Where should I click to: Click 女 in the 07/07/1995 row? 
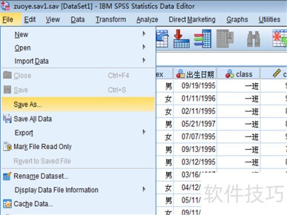click(168, 137)
